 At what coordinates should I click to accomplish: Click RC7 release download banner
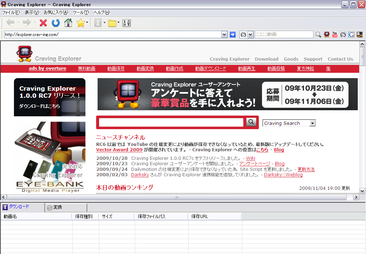tap(50, 97)
